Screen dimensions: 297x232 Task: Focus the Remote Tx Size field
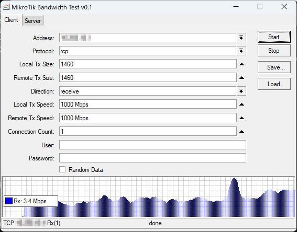tap(148, 77)
